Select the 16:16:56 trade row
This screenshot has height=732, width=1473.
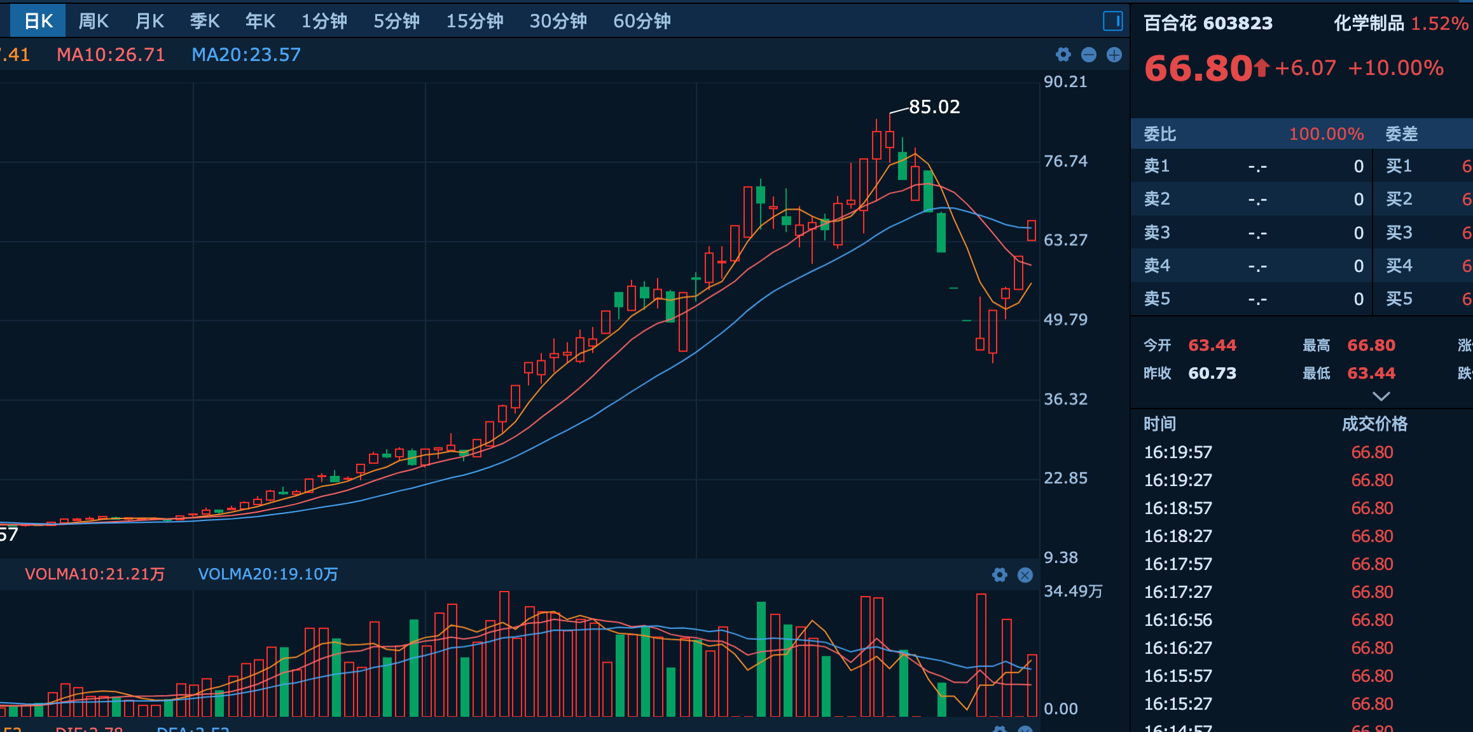[1302, 620]
